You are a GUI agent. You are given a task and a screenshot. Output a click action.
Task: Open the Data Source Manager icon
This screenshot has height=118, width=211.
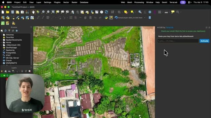click(x=3, y=18)
